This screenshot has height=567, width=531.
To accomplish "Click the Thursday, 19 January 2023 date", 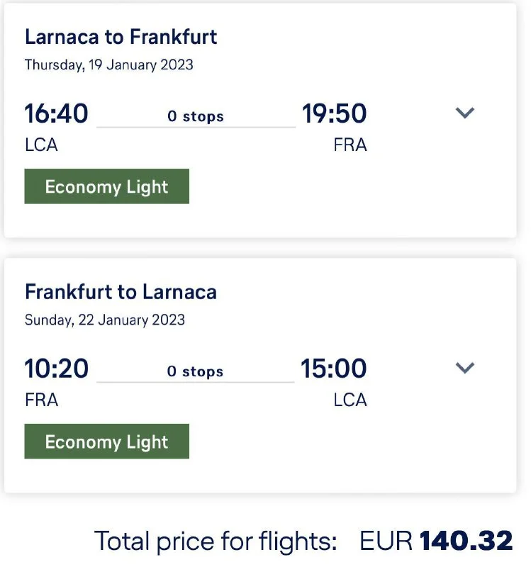I will (x=109, y=64).
